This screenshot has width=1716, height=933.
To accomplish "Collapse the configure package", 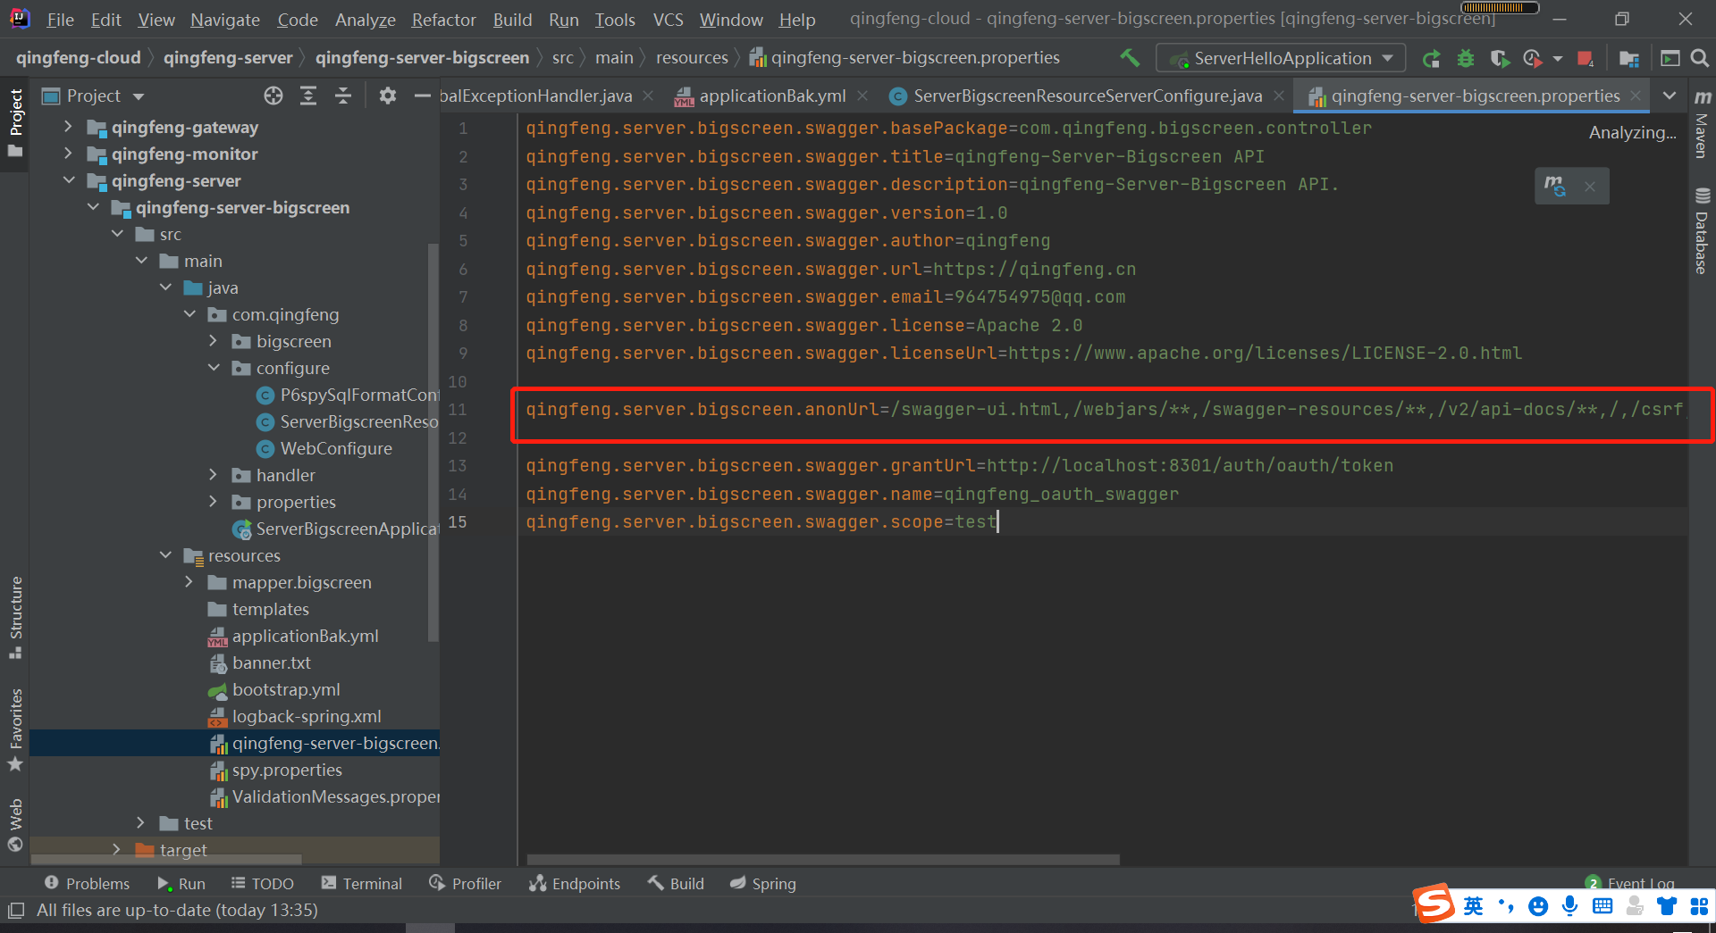I will 213,369.
